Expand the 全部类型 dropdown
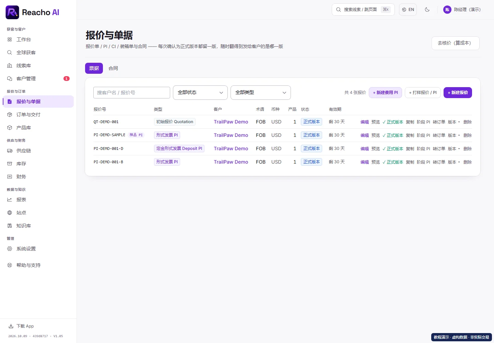494x343 pixels. point(261,93)
